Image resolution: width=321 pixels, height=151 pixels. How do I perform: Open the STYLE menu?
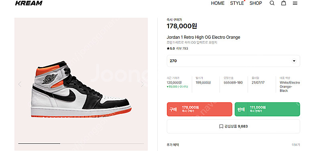coord(237,3)
